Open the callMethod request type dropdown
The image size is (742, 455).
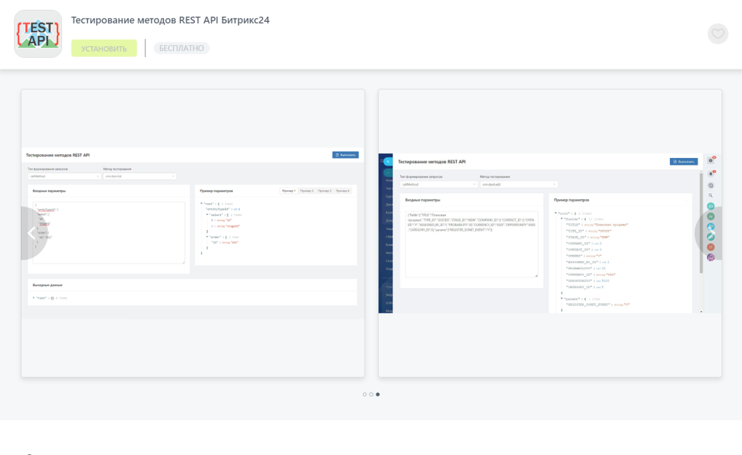[x=64, y=176]
